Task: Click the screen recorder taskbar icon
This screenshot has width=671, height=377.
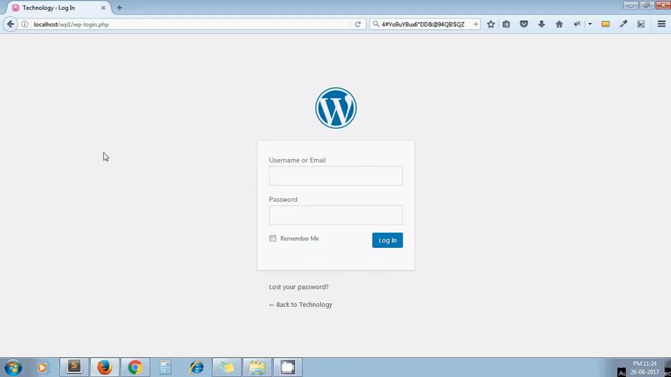Action: [x=287, y=367]
